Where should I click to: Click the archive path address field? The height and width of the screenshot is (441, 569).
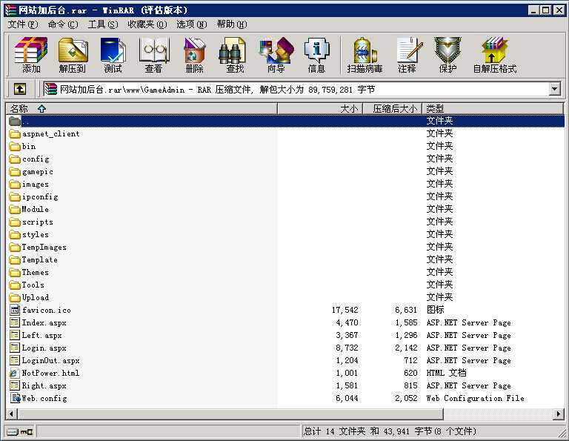296,89
